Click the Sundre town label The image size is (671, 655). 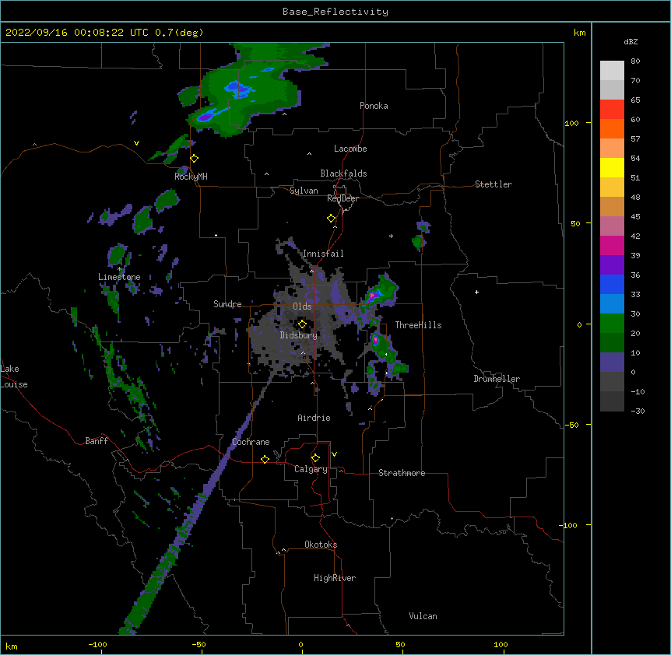click(x=227, y=304)
